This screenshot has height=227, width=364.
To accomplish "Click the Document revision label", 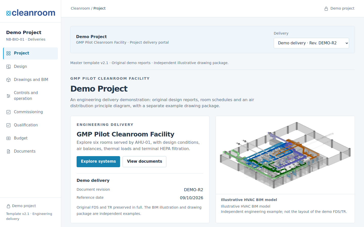I will click(93, 189).
